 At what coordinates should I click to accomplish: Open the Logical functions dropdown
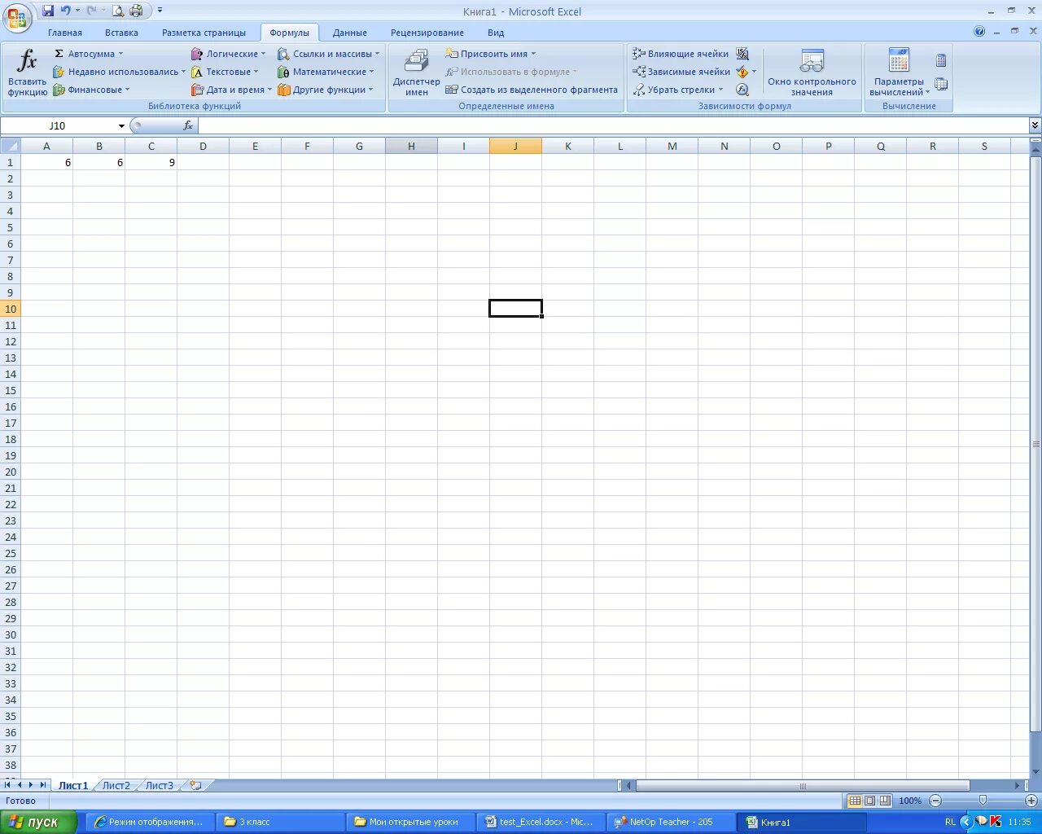228,54
